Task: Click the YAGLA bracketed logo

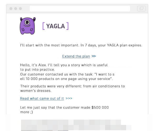Action: point(55,26)
